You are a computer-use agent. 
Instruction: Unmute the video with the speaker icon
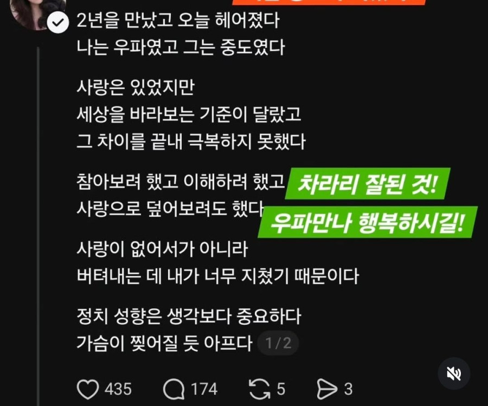pos(454,373)
